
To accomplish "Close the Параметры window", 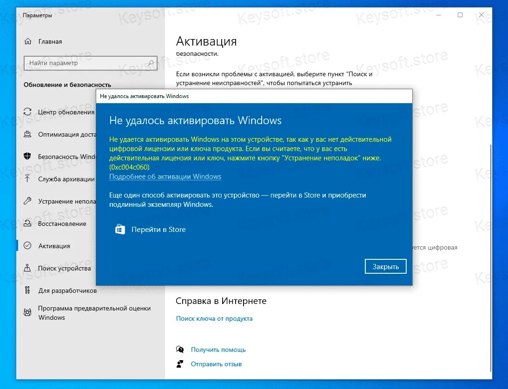I will [x=482, y=15].
